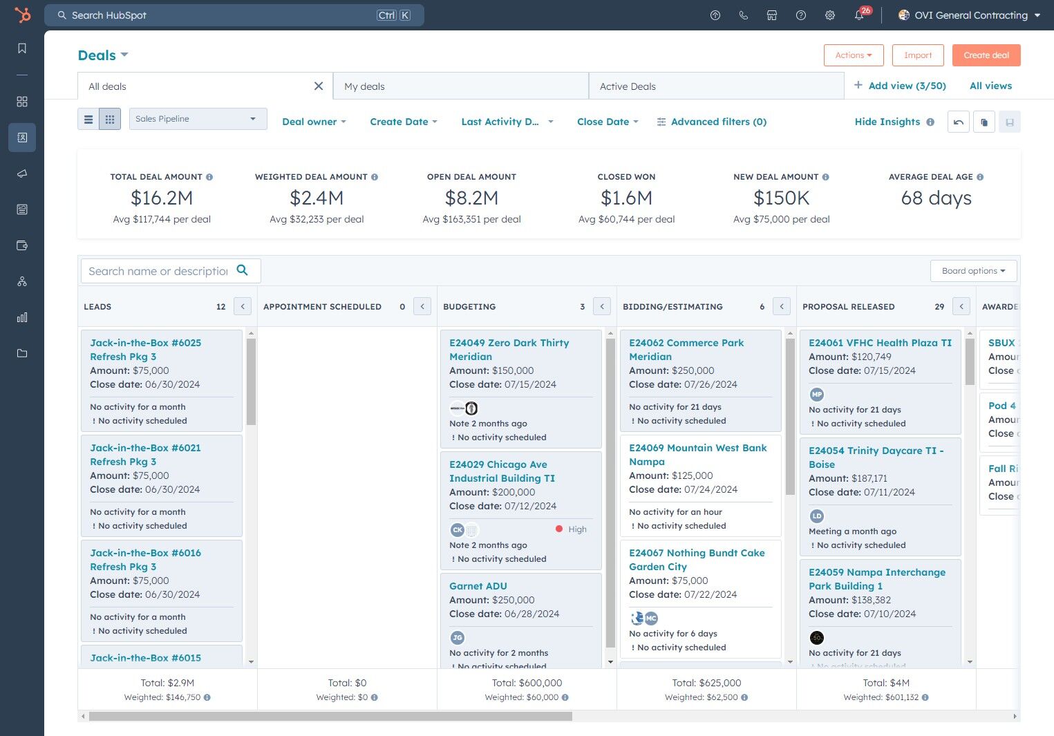Open the Create Date filter
Screen dimensions: 1054x736
point(404,122)
